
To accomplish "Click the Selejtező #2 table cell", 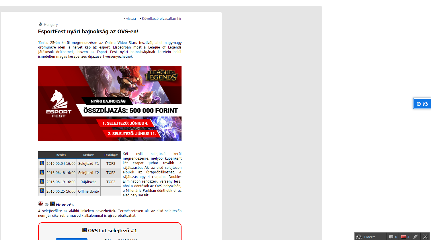I will (89, 173).
